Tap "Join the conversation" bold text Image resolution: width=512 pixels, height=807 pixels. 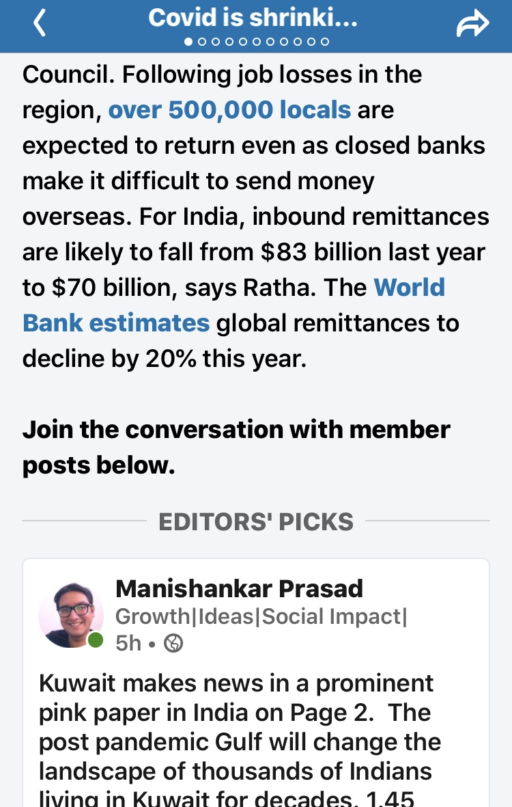click(236, 447)
